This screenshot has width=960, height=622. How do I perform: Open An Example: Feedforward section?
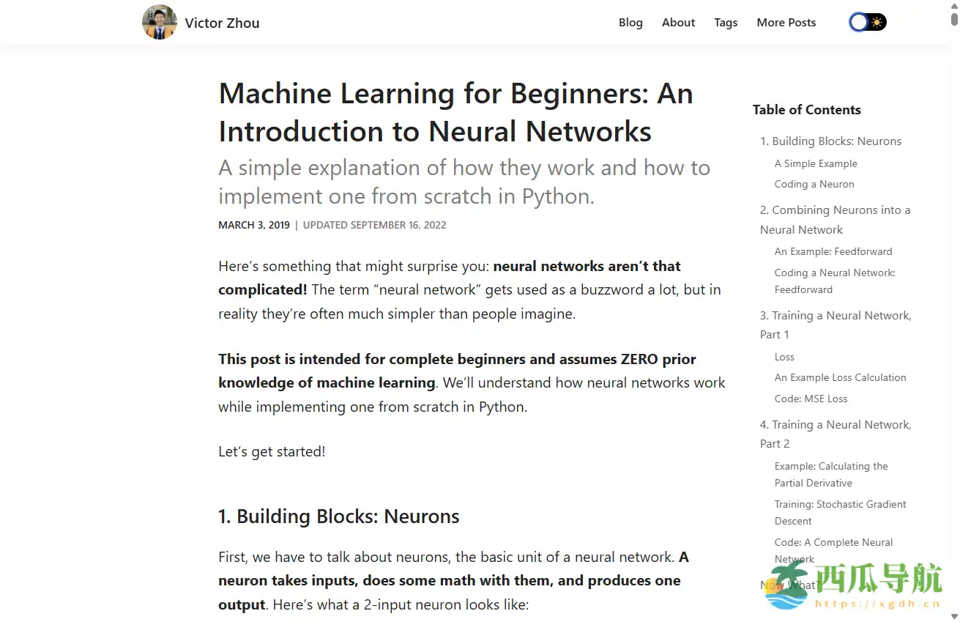(833, 251)
